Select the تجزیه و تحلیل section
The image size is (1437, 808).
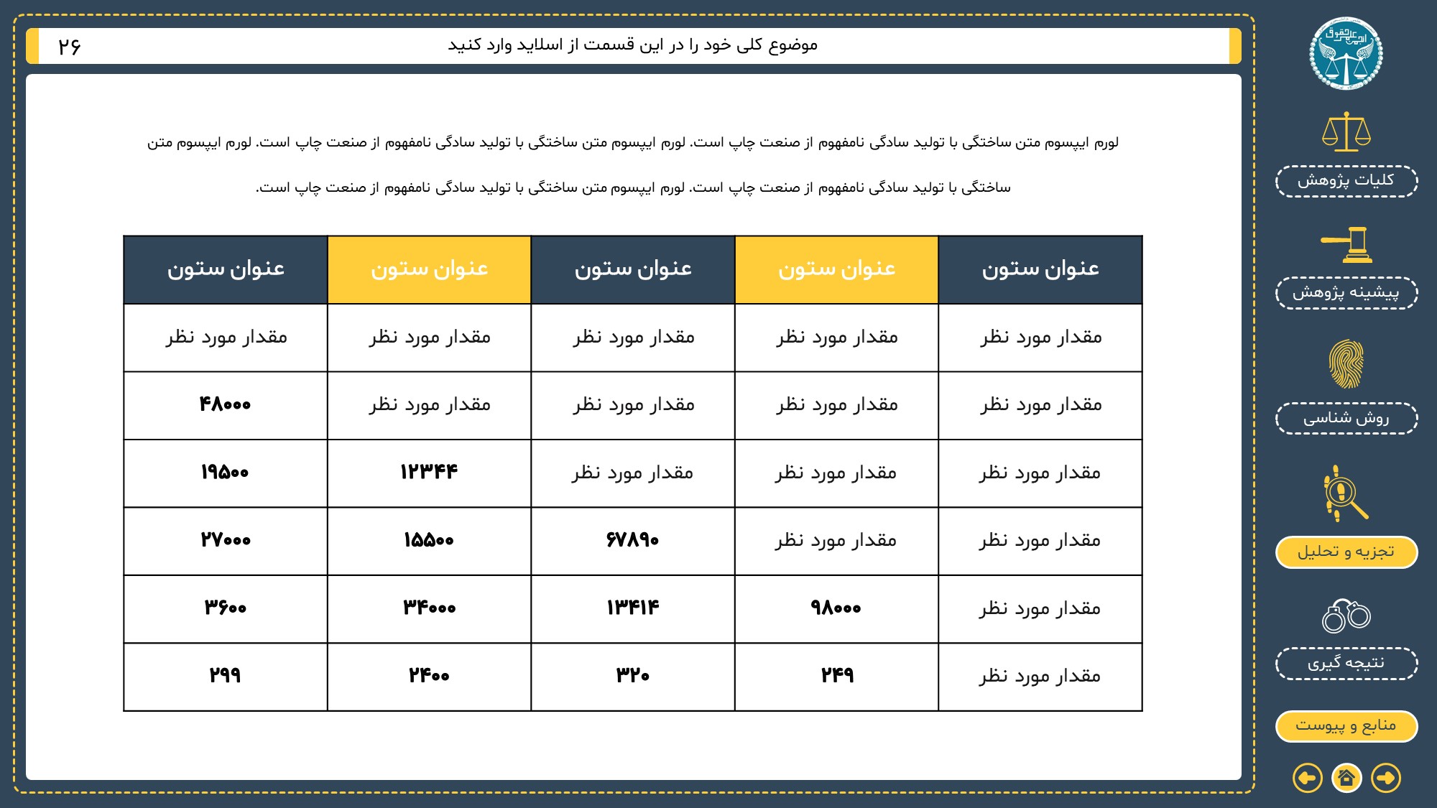point(1346,552)
